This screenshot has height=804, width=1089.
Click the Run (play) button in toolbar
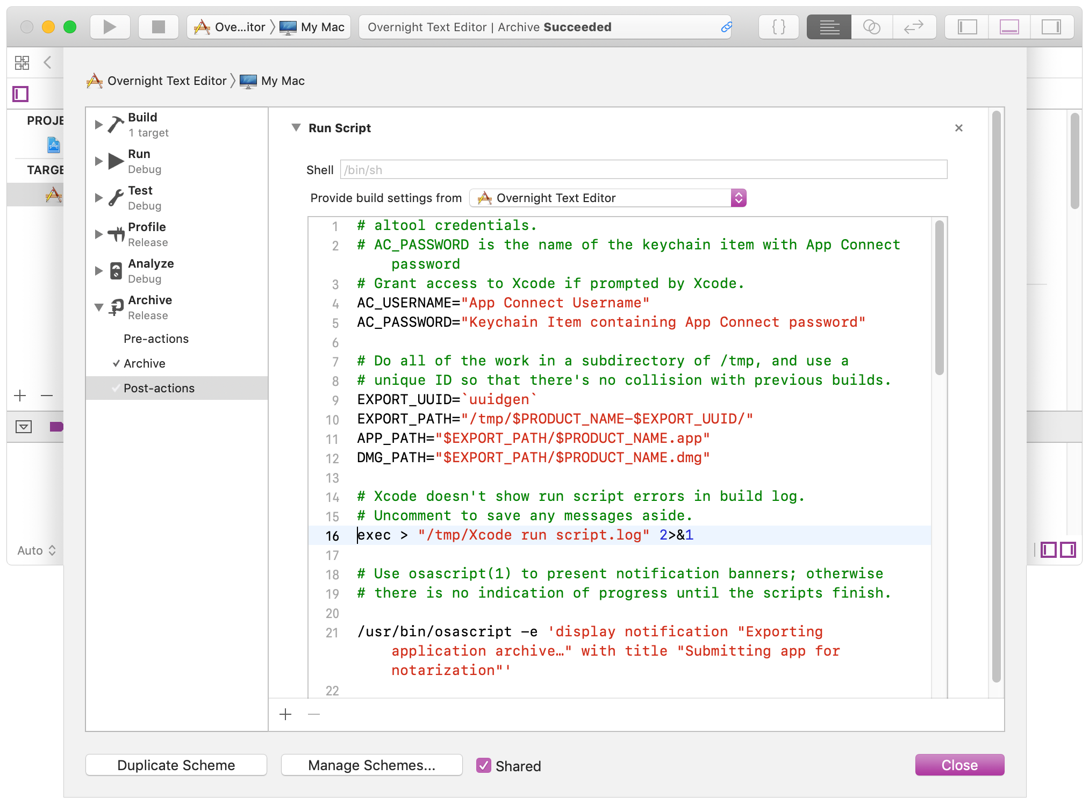110,27
